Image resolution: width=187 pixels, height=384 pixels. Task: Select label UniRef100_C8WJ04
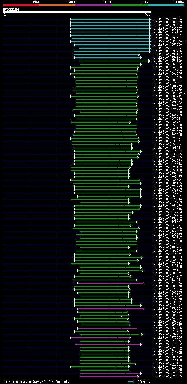(x=168, y=315)
